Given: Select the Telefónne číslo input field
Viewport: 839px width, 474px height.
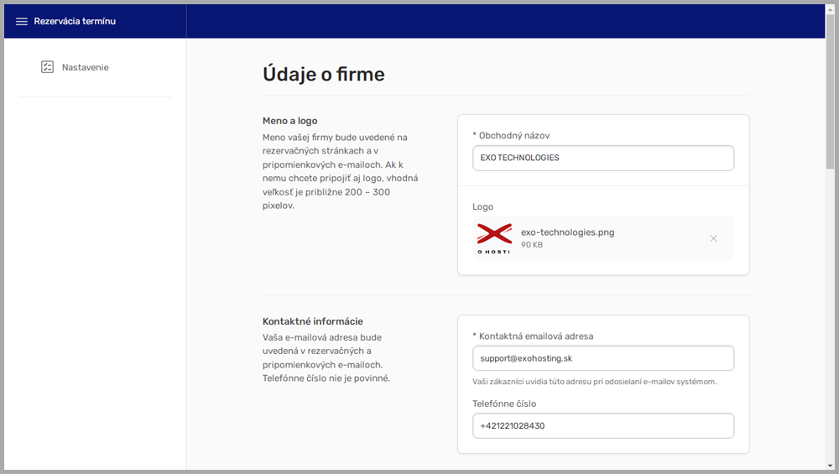Looking at the screenshot, I should [x=602, y=425].
